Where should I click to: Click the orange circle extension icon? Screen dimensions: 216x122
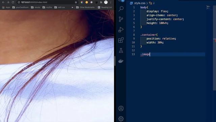tap(87, 2)
